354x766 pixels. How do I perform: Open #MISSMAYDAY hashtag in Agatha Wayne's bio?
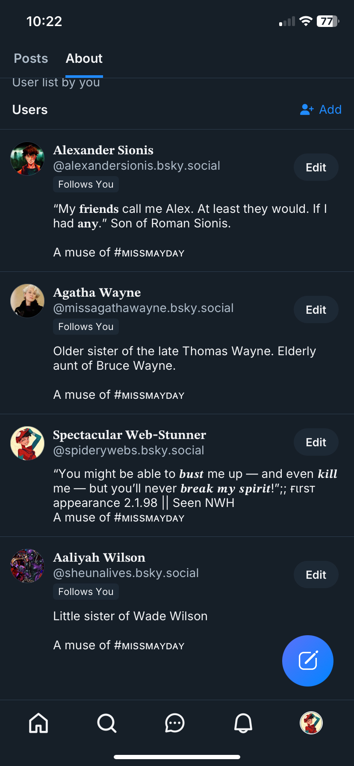[x=149, y=395]
